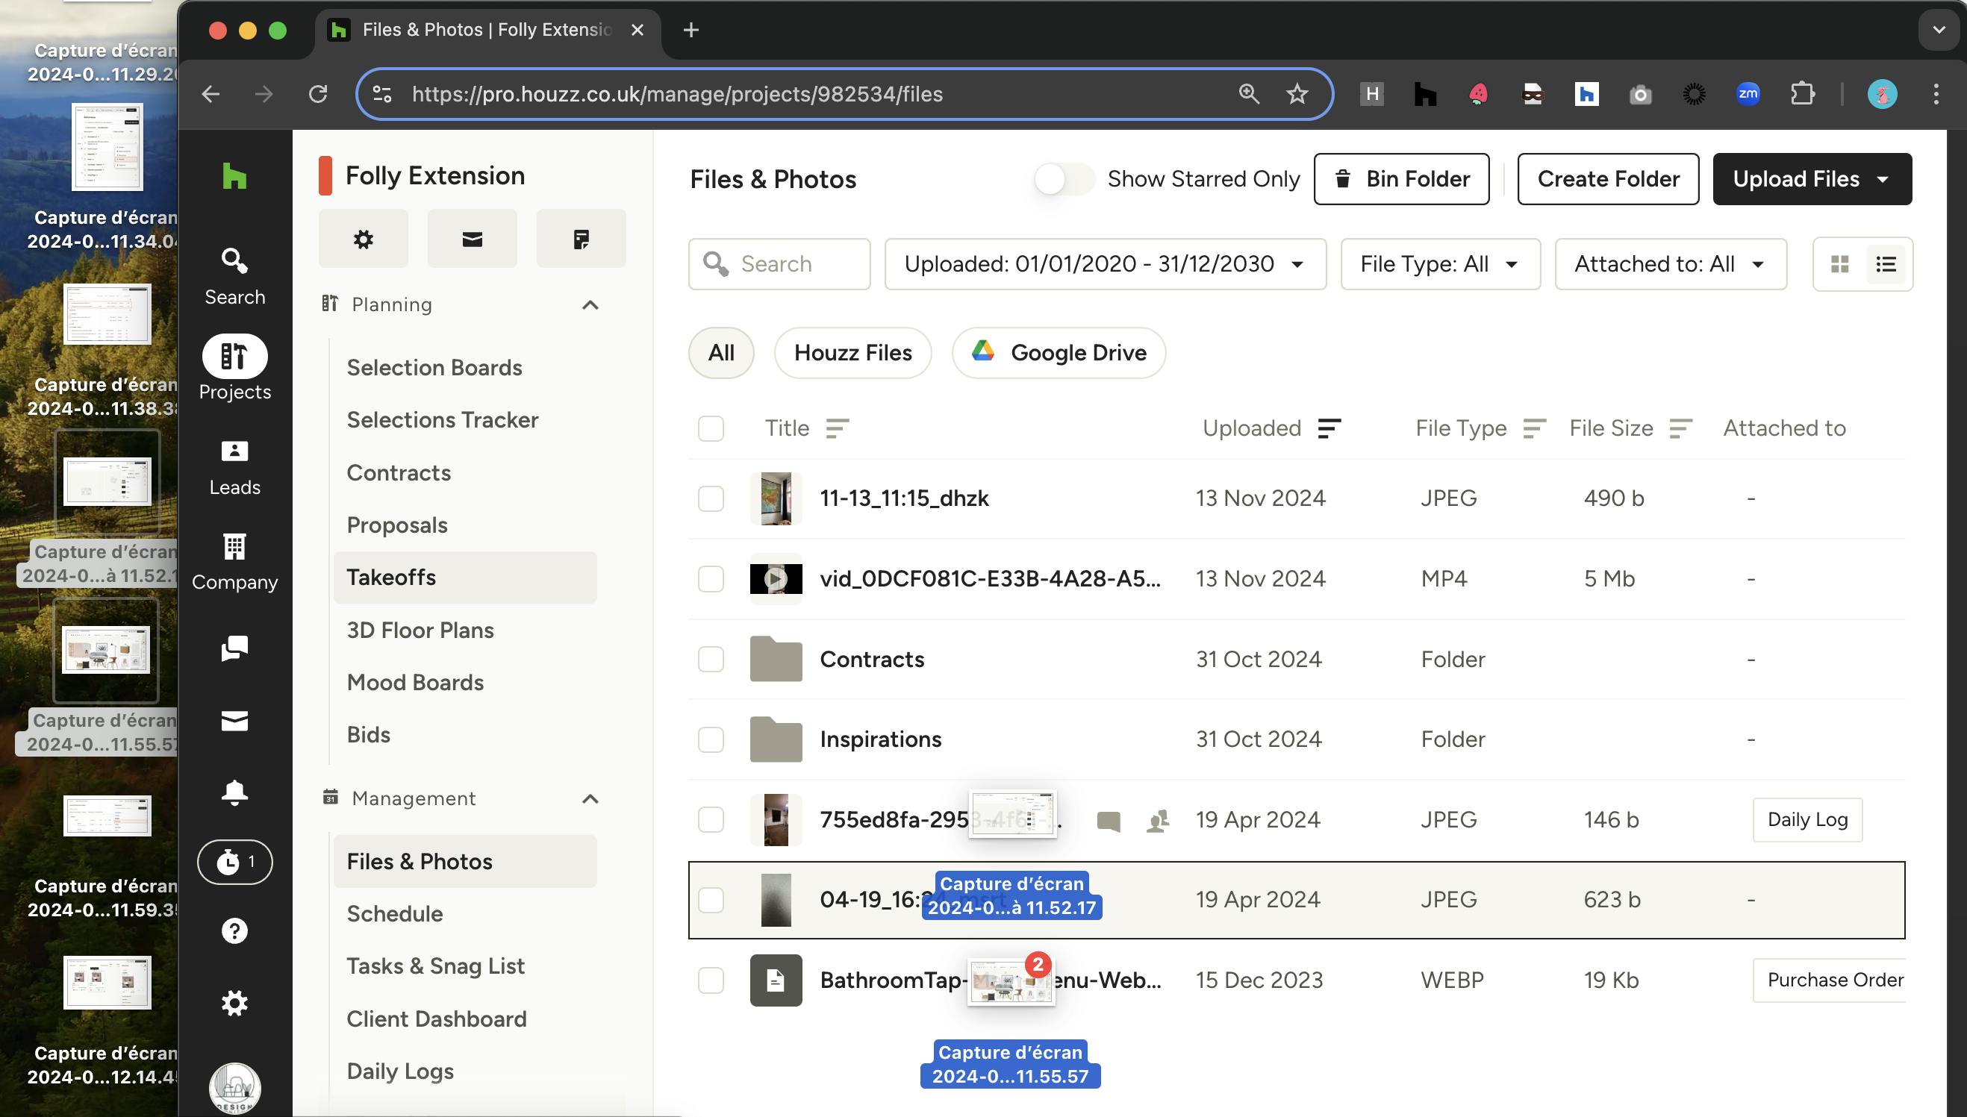Open the time tracking icon with badge
Viewport: 1967px width, 1117px height.
234,862
